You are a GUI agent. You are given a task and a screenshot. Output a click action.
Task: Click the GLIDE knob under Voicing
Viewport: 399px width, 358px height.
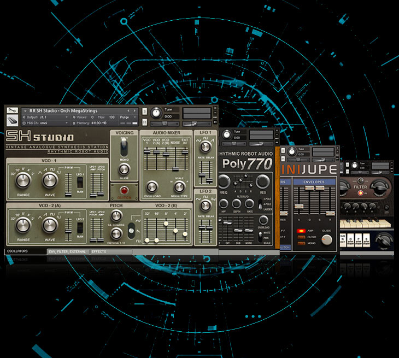click(124, 169)
